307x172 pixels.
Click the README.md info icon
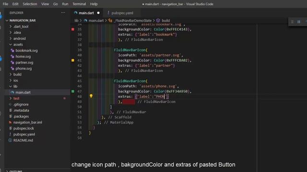pos(10,140)
